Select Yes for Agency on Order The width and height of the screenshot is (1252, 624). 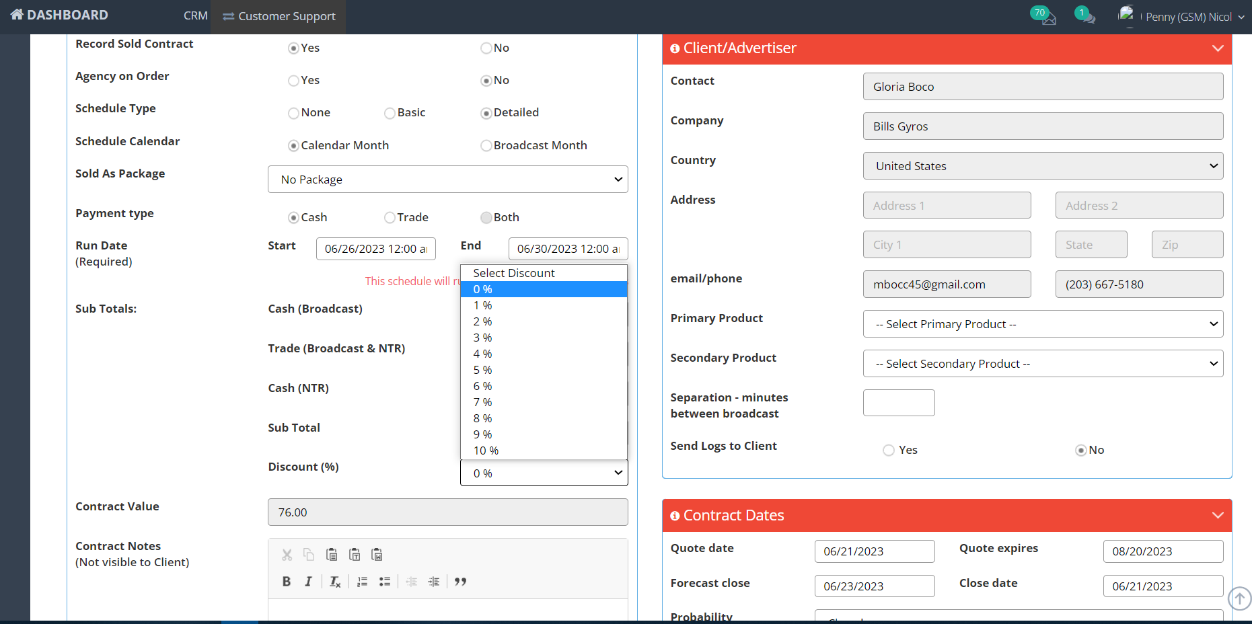[x=293, y=81]
